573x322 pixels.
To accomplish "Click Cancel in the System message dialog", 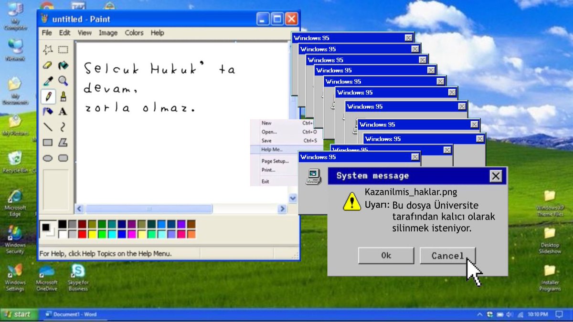I will [x=447, y=256].
